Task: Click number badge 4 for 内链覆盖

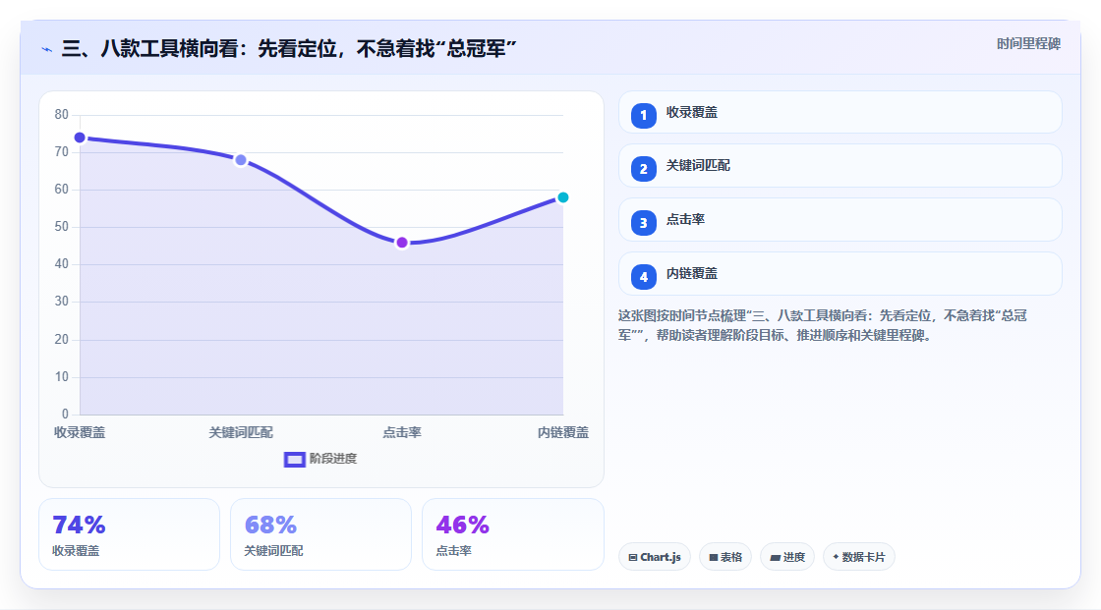Action: 643,277
